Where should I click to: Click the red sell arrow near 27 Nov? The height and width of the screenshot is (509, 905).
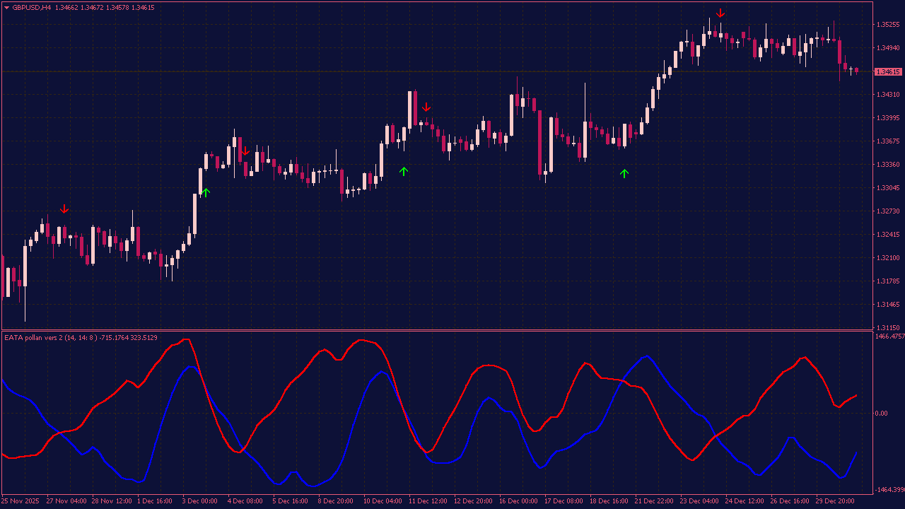(65, 209)
